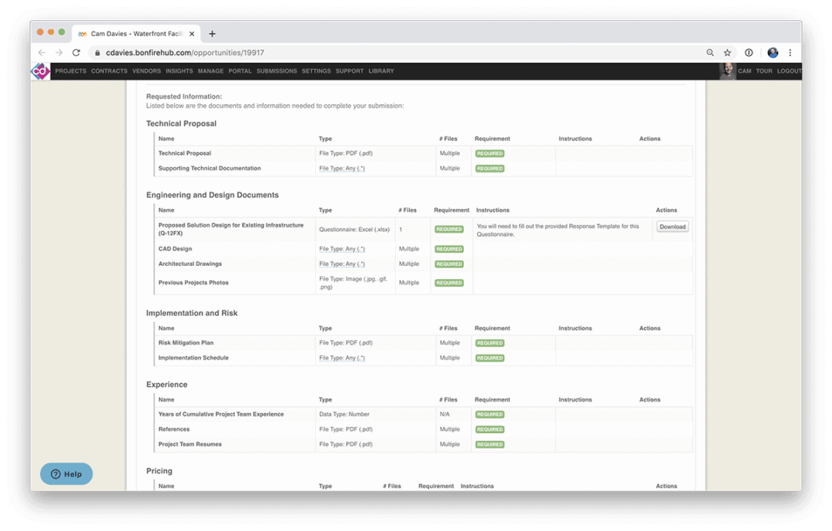Open the SUBMISSIONS menu
Image resolution: width=832 pixels, height=531 pixels.
tap(277, 71)
